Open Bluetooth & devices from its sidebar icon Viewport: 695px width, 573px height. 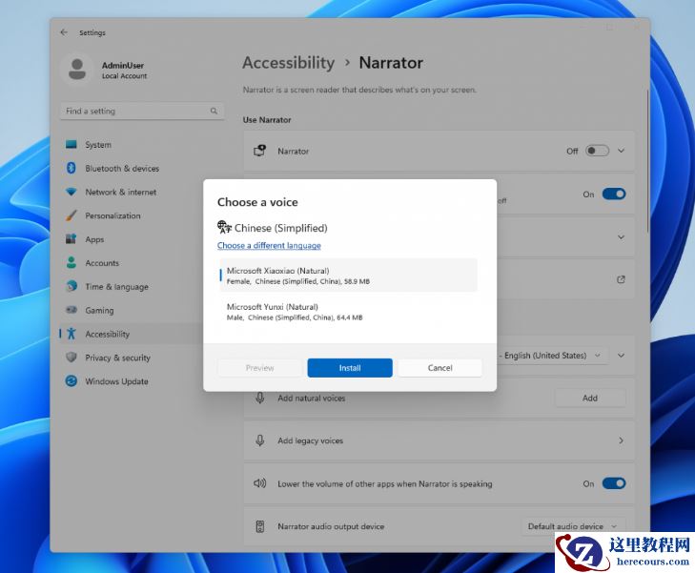pyautogui.click(x=72, y=168)
